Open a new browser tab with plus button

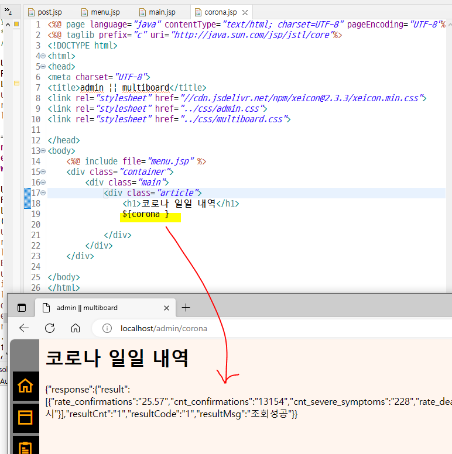pyautogui.click(x=186, y=308)
